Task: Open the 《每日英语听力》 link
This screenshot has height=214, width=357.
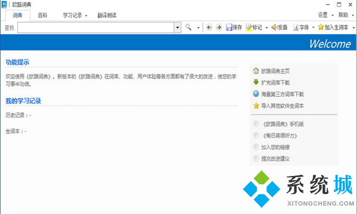Action: pos(280,136)
